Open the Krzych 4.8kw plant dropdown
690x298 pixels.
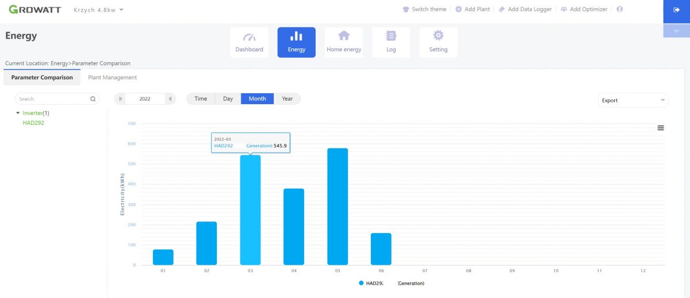pyautogui.click(x=98, y=10)
